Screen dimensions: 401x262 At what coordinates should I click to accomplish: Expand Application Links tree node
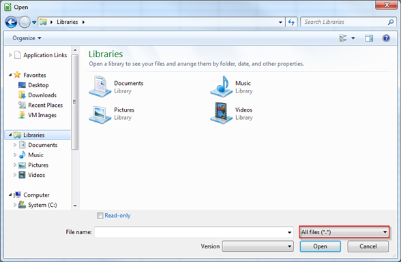point(10,55)
